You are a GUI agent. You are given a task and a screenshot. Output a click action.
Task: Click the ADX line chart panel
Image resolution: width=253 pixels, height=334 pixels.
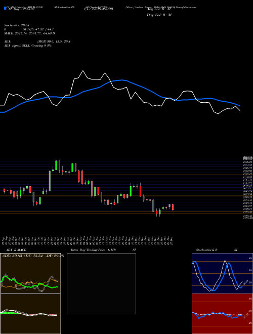pyautogui.click(x=30, y=273)
